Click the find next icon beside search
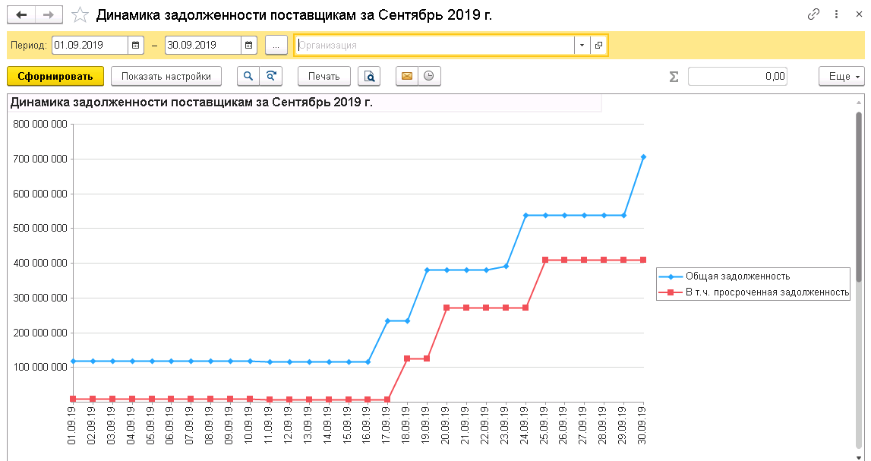 coord(271,76)
